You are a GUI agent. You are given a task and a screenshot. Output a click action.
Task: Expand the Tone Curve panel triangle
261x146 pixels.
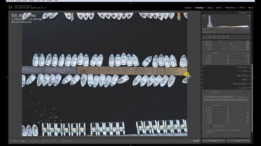(x=250, y=67)
